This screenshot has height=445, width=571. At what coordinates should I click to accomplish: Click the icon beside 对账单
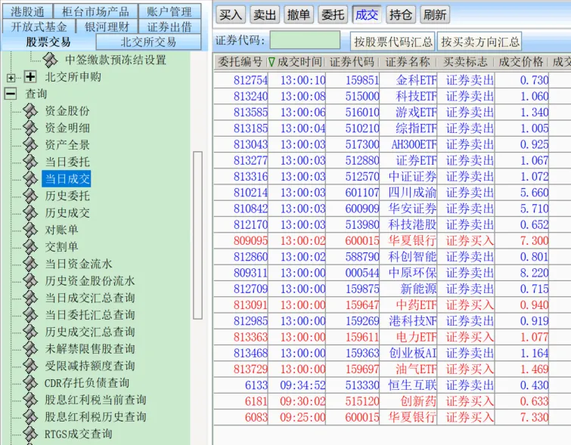[30, 230]
